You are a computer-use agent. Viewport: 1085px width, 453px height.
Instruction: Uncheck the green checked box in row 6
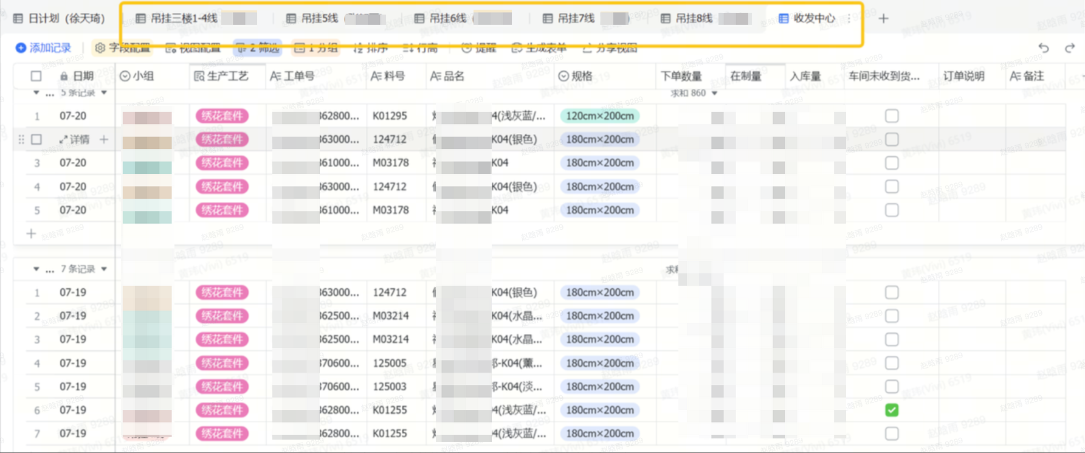pyautogui.click(x=892, y=410)
